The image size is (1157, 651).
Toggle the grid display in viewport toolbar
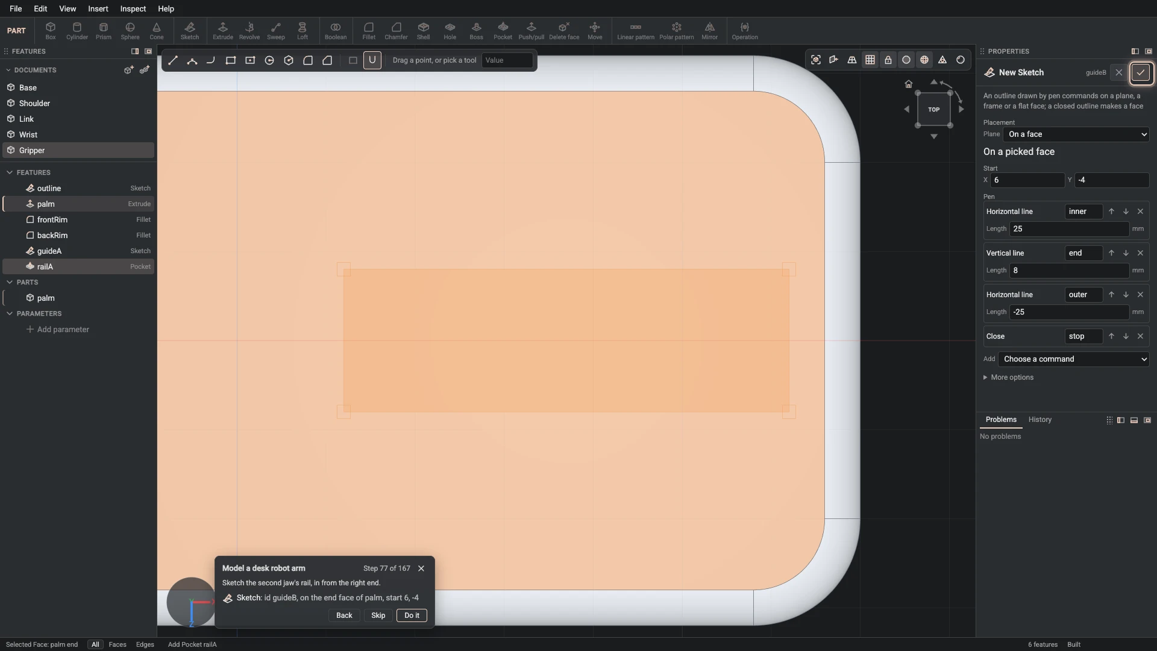point(870,60)
